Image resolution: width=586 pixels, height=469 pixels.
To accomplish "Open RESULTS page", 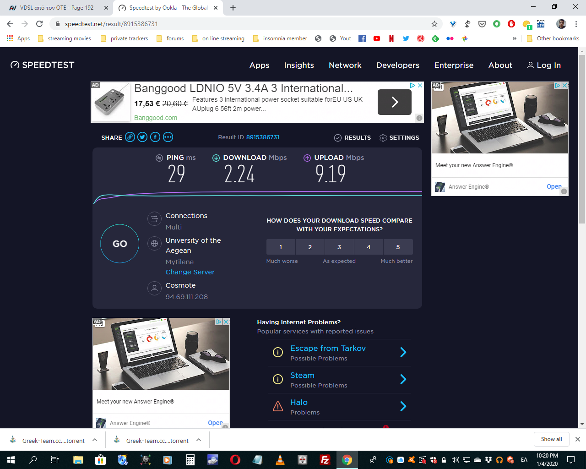I will pos(353,137).
